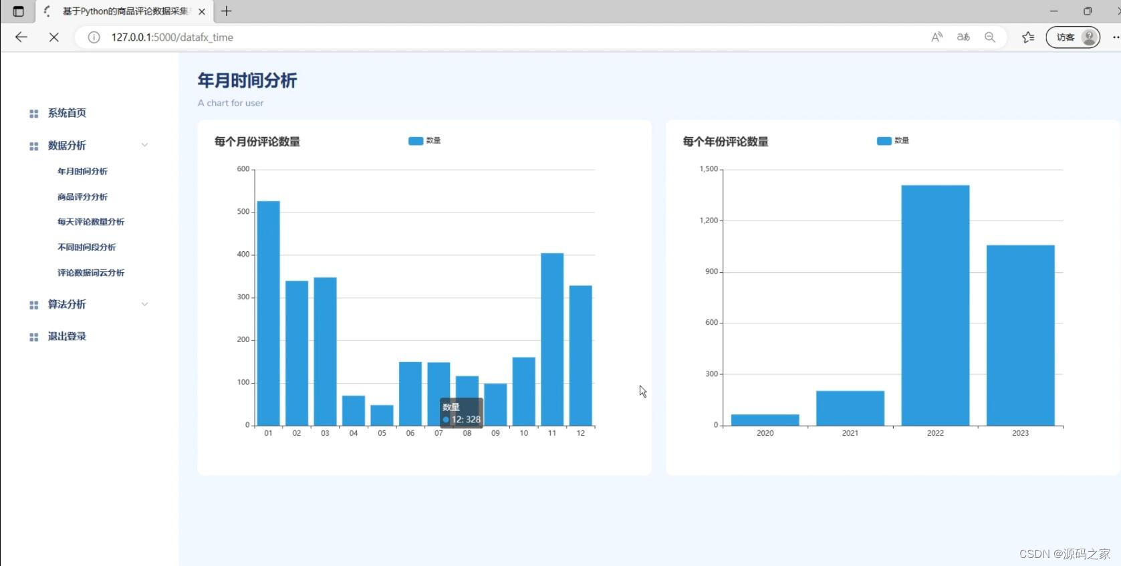Click the grid icon beside 退出登录
The height and width of the screenshot is (566, 1121).
click(x=34, y=337)
